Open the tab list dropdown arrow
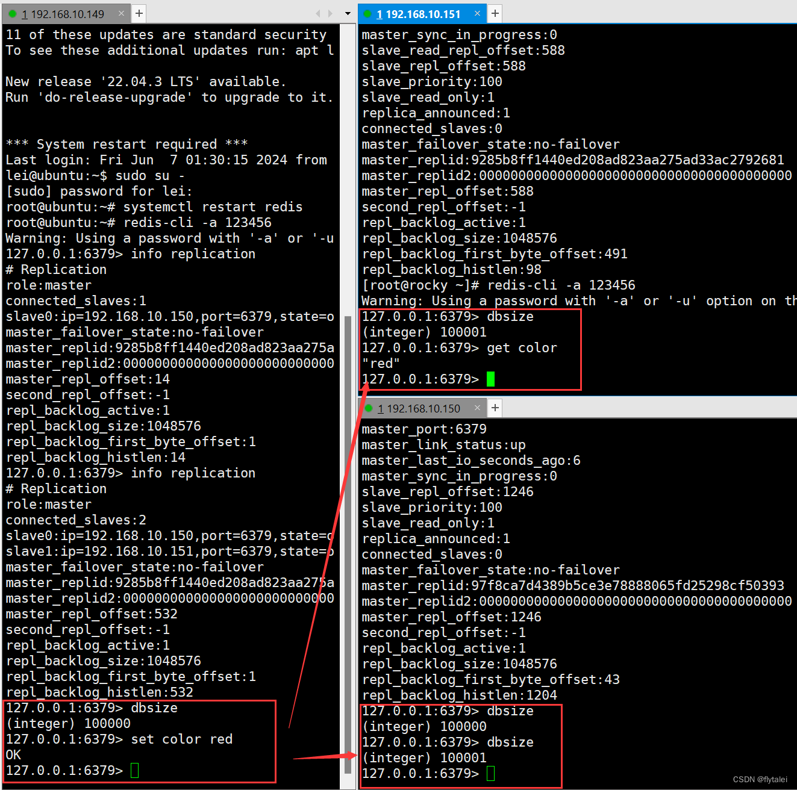Image resolution: width=797 pixels, height=790 pixels. point(348,13)
